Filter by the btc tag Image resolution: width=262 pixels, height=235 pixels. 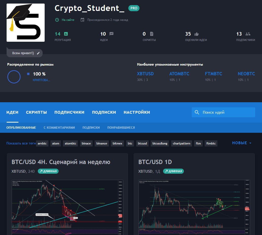(130, 143)
